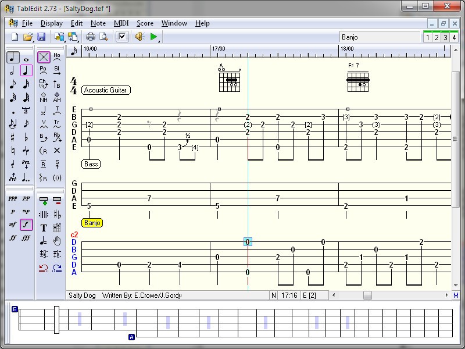Select the Pull-off (Po) effect

tap(43, 70)
